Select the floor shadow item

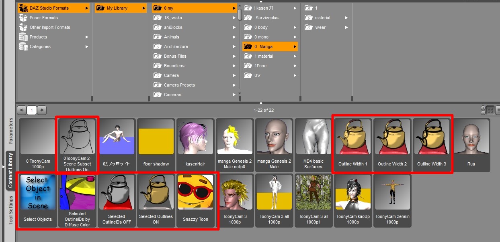[156, 145]
